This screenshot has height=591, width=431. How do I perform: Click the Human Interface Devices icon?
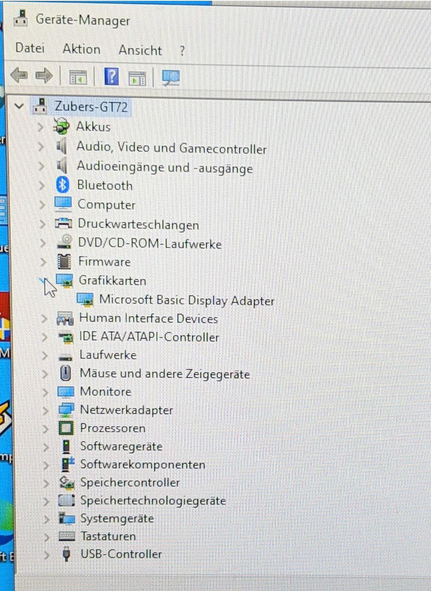coord(65,319)
